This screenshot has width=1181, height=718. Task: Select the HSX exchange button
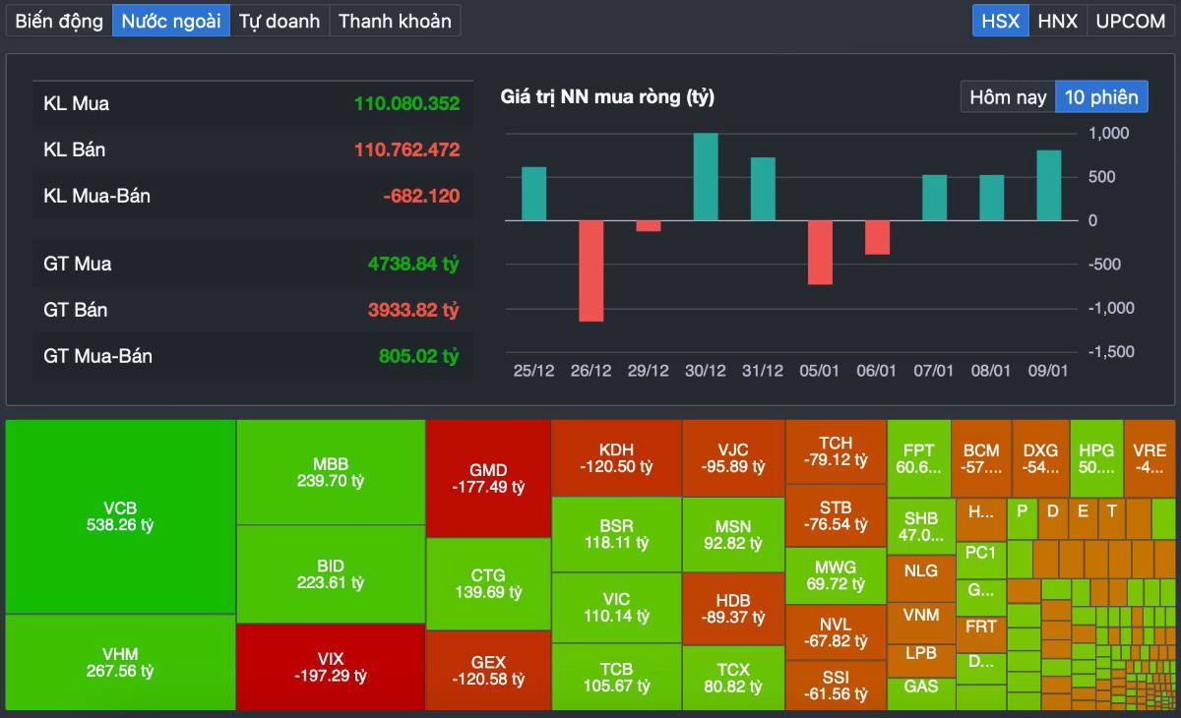tap(1001, 21)
